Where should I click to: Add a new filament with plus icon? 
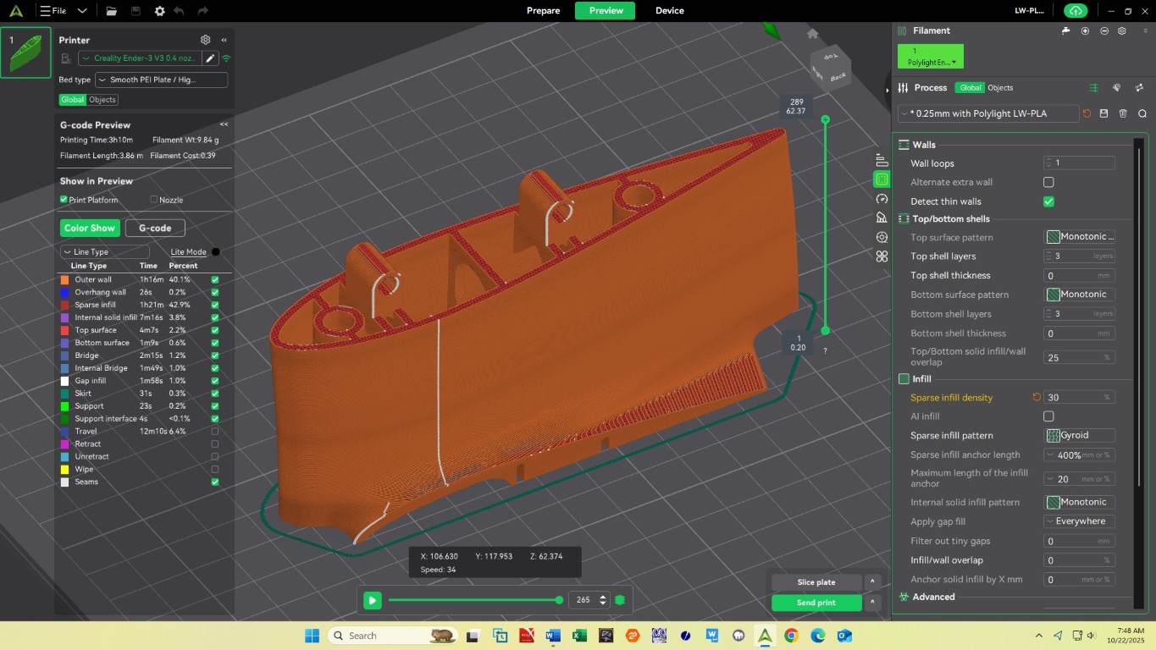(1086, 31)
